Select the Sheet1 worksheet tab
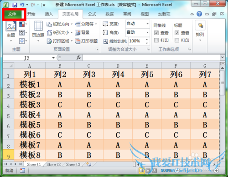This screenshot has width=228, height=177. [34, 165]
